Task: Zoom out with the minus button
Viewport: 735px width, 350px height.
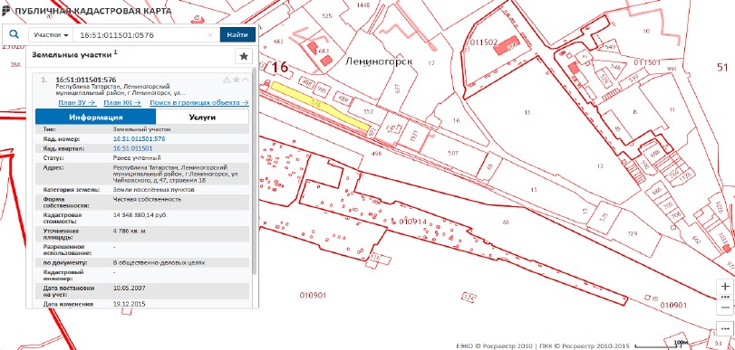Action: coord(725,307)
